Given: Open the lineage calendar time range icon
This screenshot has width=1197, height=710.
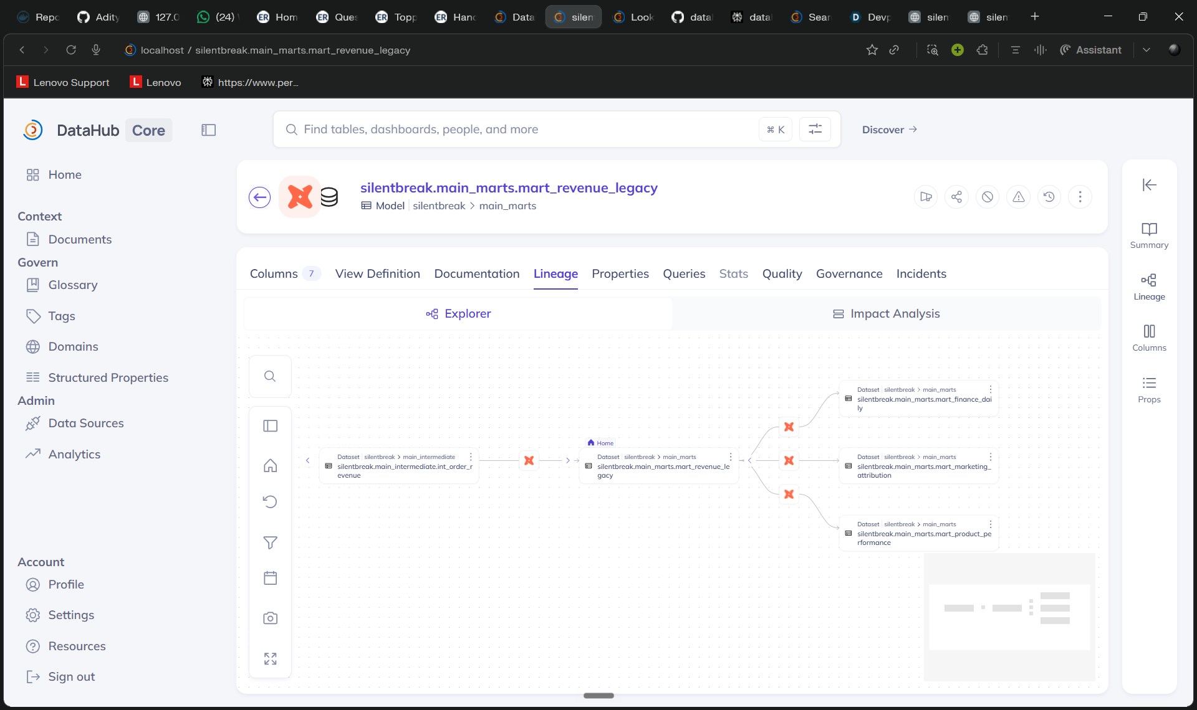Looking at the screenshot, I should pos(270,578).
